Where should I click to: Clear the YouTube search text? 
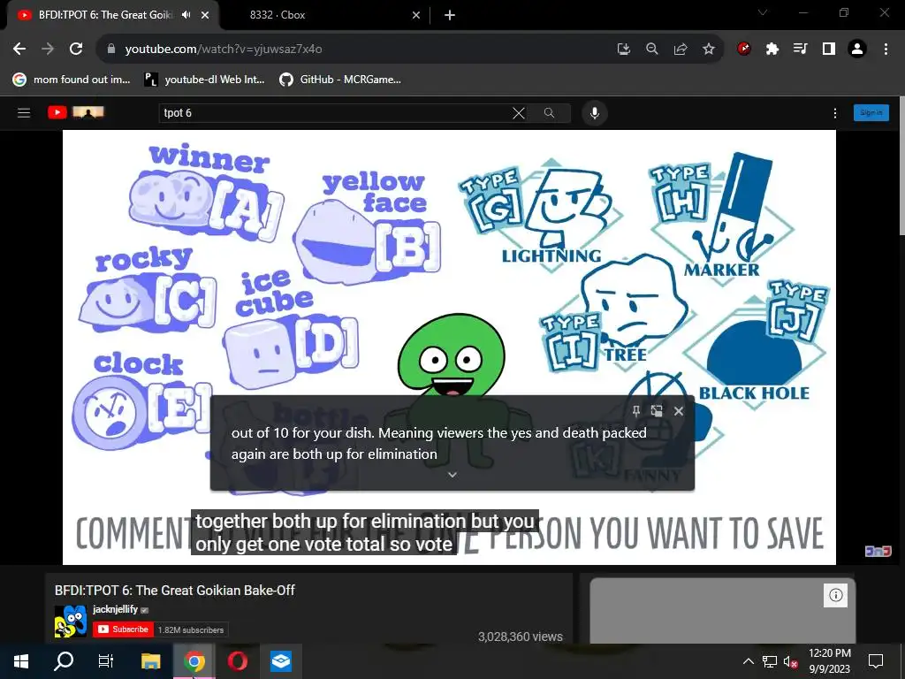pyautogui.click(x=519, y=113)
